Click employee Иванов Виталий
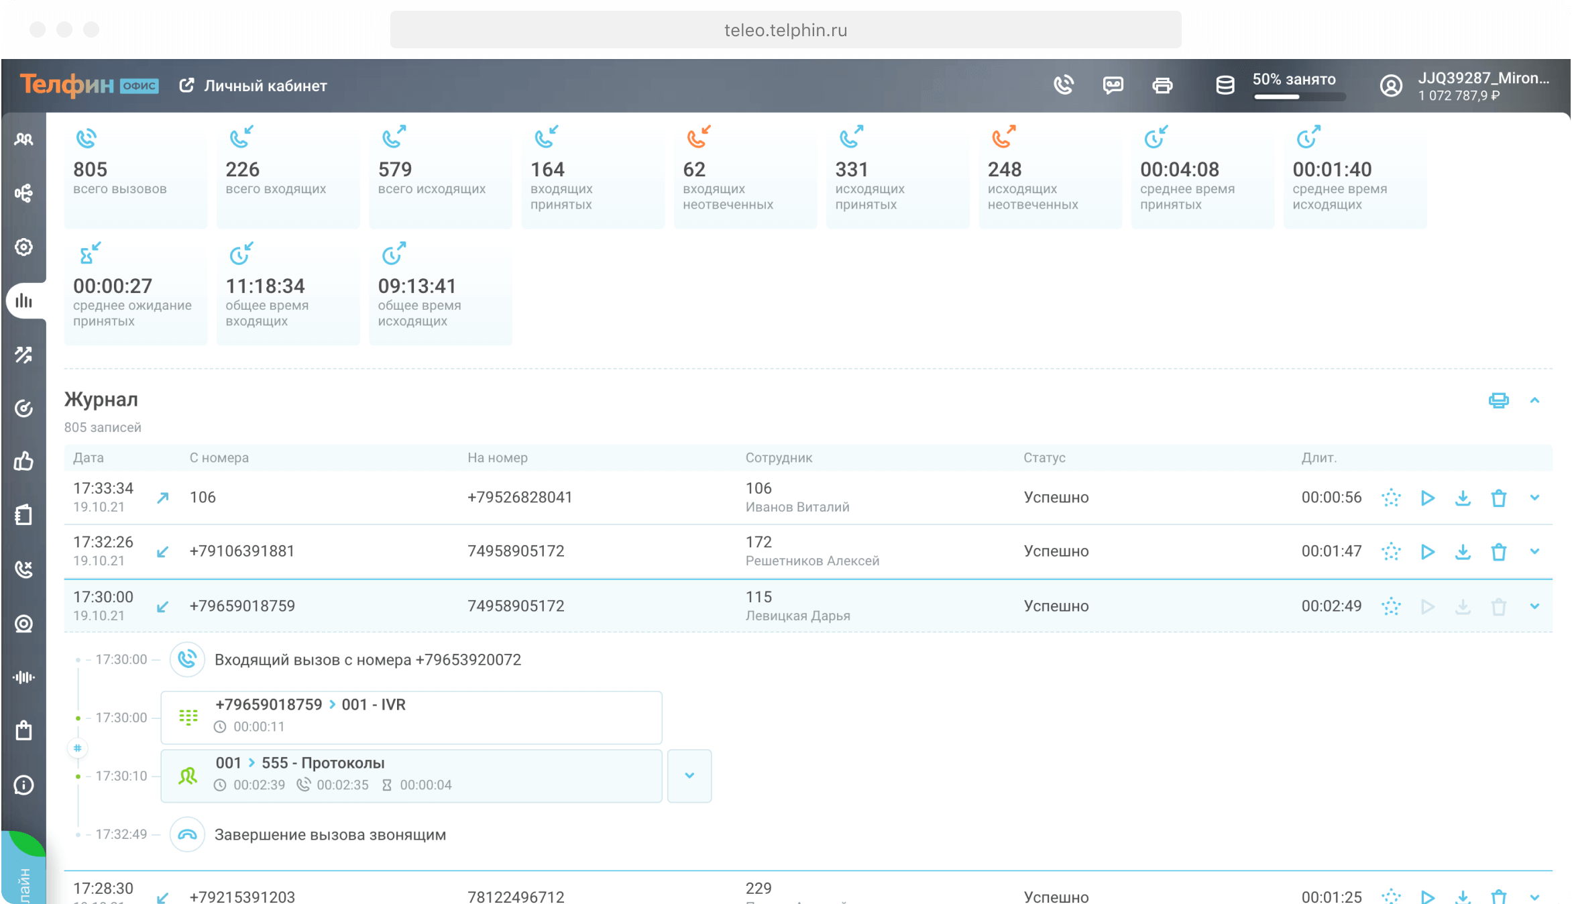 coord(797,507)
